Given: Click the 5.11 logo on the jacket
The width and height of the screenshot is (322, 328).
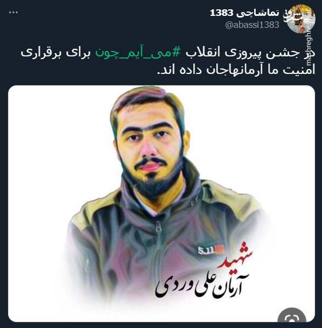Looking at the screenshot, I should point(211,250).
